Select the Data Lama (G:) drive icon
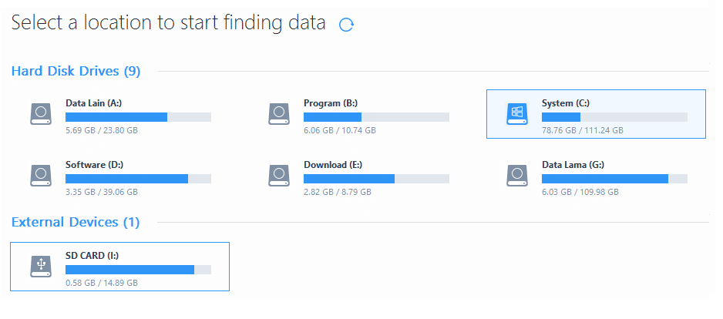The height and width of the screenshot is (319, 723). (x=517, y=176)
